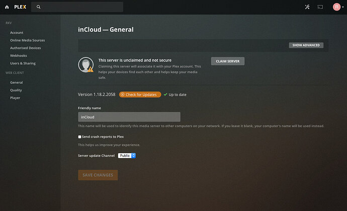The height and width of the screenshot is (211, 347).
Task: Click the 'Up to date' status text
Action: click(x=178, y=95)
